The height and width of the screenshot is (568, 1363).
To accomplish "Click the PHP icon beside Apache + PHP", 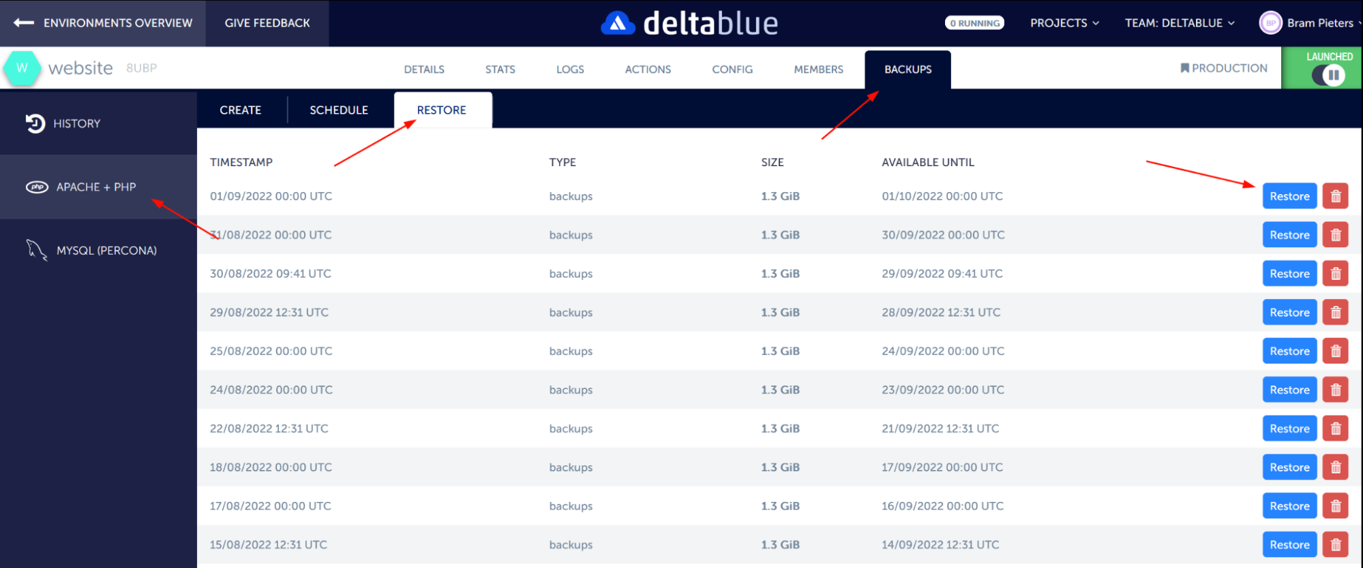I will tap(37, 187).
